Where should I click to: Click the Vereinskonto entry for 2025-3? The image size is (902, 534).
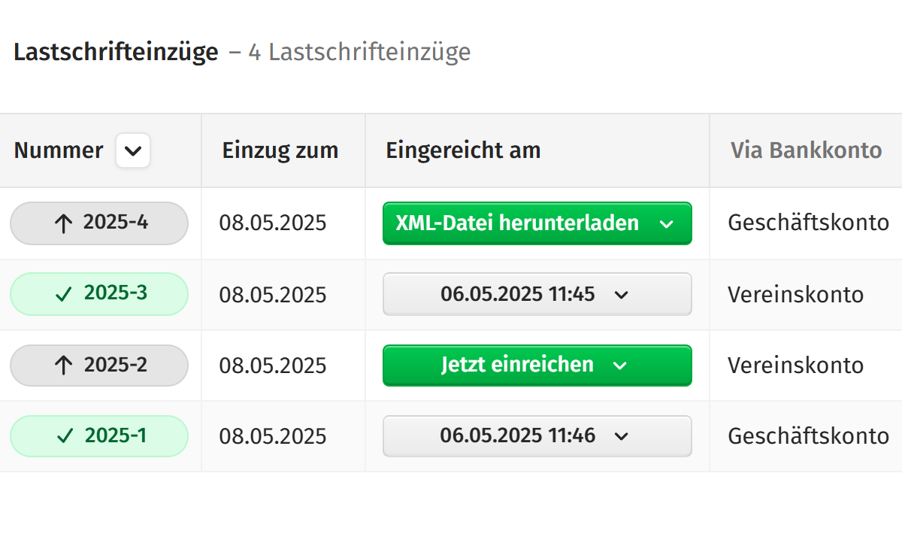coord(795,294)
